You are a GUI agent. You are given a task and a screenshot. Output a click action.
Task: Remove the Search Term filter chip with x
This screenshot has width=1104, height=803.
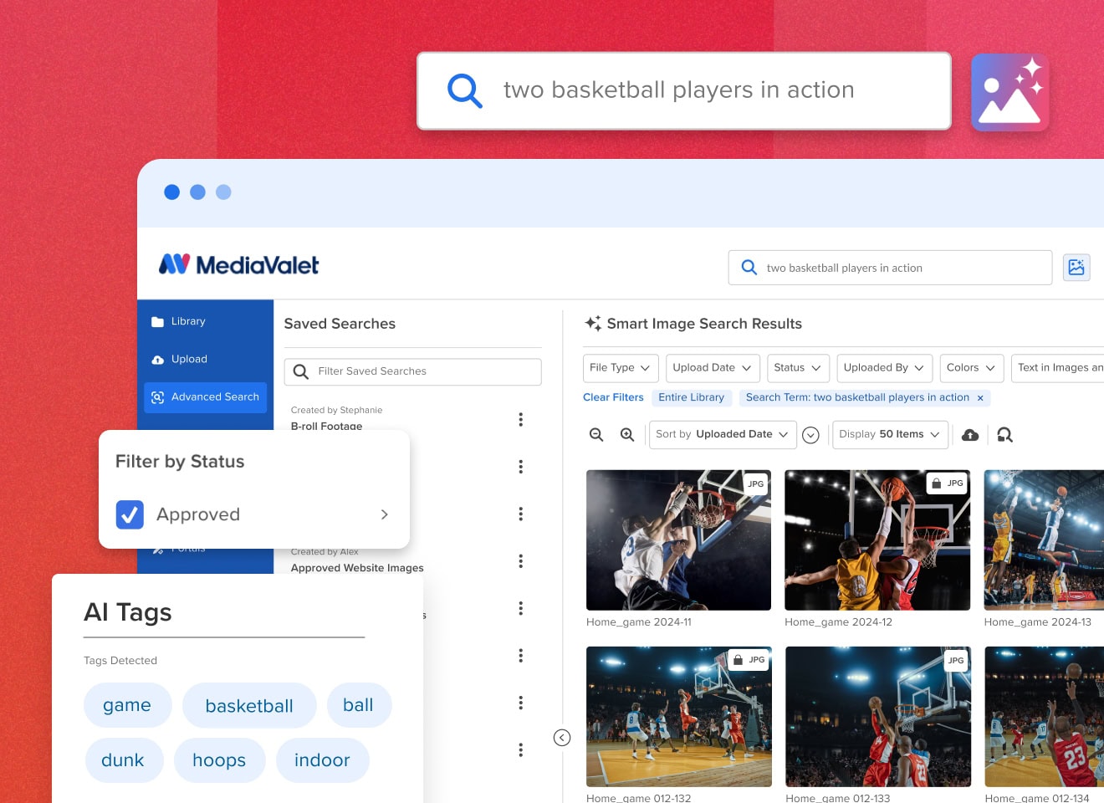(x=980, y=398)
